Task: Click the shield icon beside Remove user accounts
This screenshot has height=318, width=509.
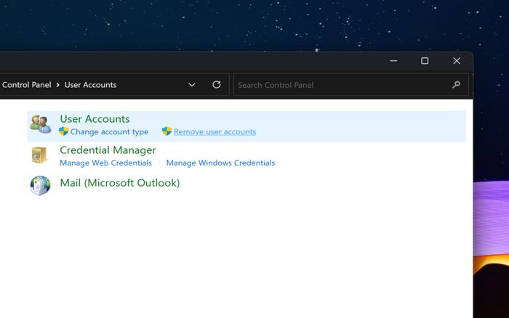Action: [167, 131]
